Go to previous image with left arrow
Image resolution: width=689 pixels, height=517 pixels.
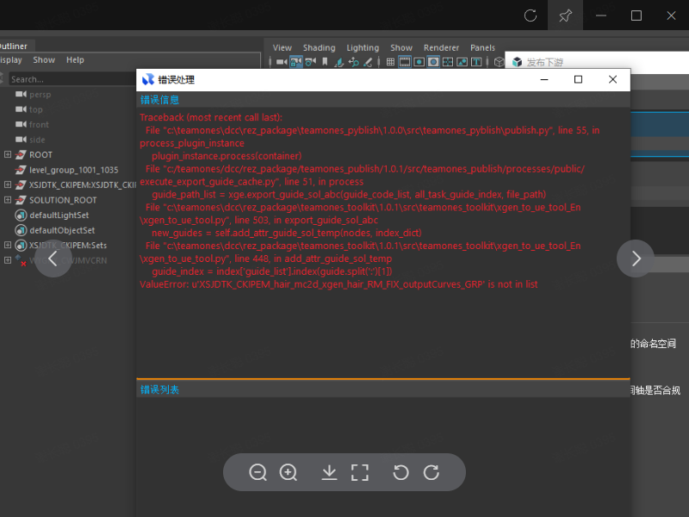[x=53, y=258]
